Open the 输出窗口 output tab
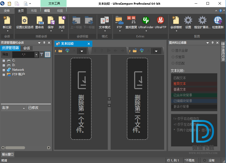226x163 pixels. (8, 154)
